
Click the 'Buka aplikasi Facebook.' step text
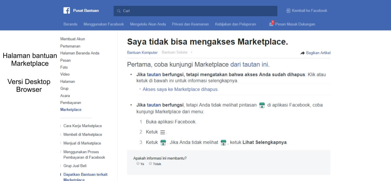pos(171,122)
